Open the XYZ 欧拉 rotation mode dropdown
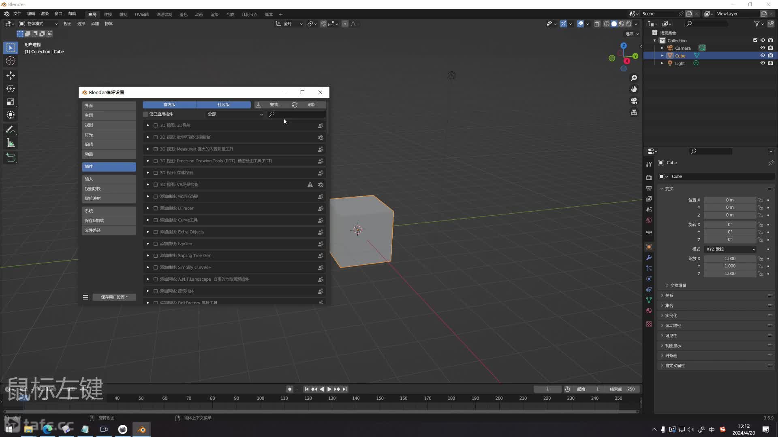The width and height of the screenshot is (778, 437). pyautogui.click(x=730, y=249)
